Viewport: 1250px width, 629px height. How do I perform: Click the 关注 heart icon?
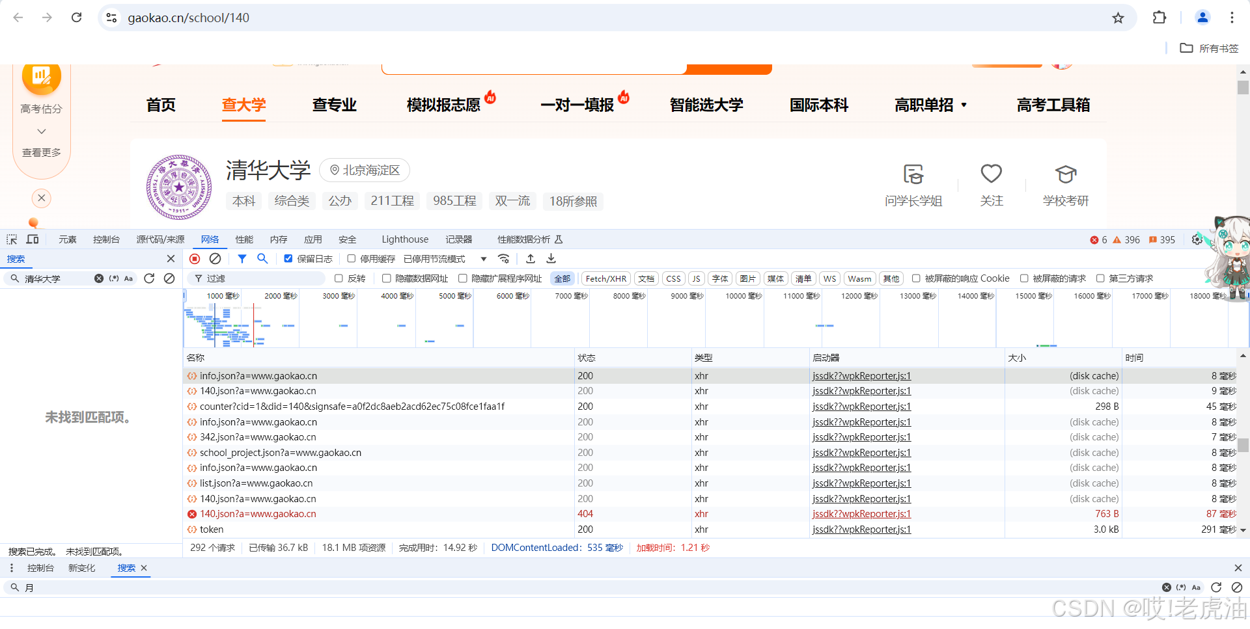tap(992, 174)
